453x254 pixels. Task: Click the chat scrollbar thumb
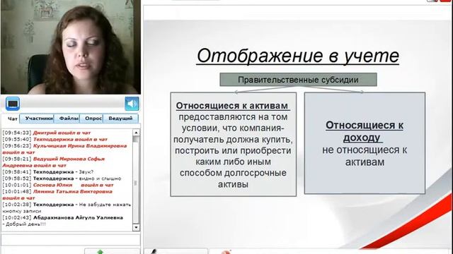tap(136, 183)
